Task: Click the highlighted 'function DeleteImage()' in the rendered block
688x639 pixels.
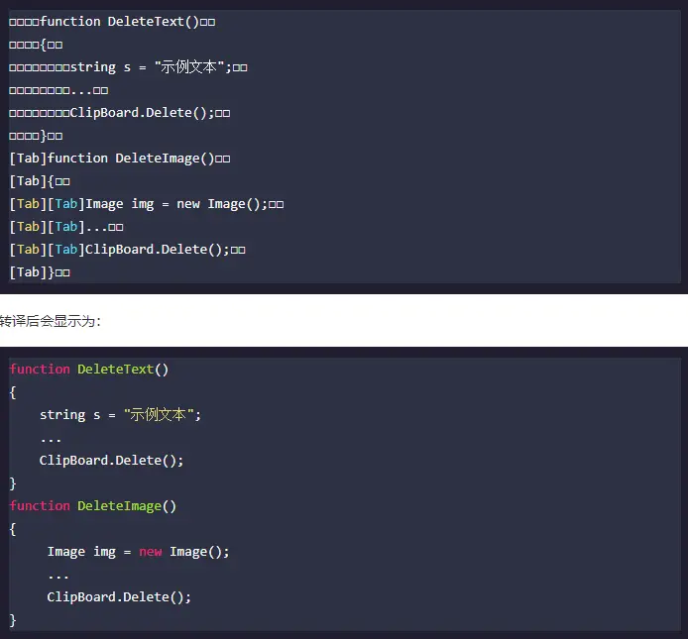Action: [x=93, y=506]
